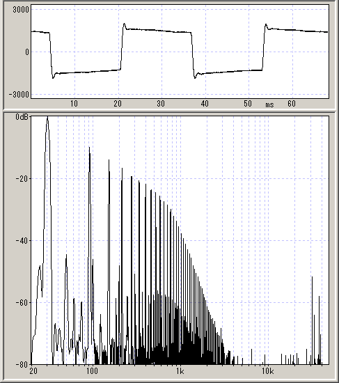Click the 0dB label on spectrum axis

(x=22, y=117)
